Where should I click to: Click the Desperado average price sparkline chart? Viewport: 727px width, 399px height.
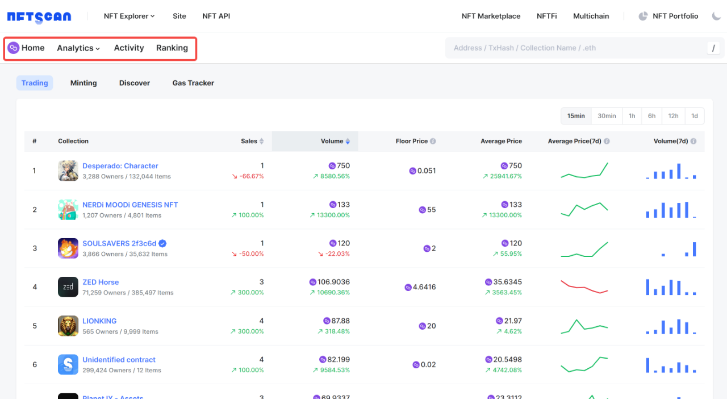[584, 171]
